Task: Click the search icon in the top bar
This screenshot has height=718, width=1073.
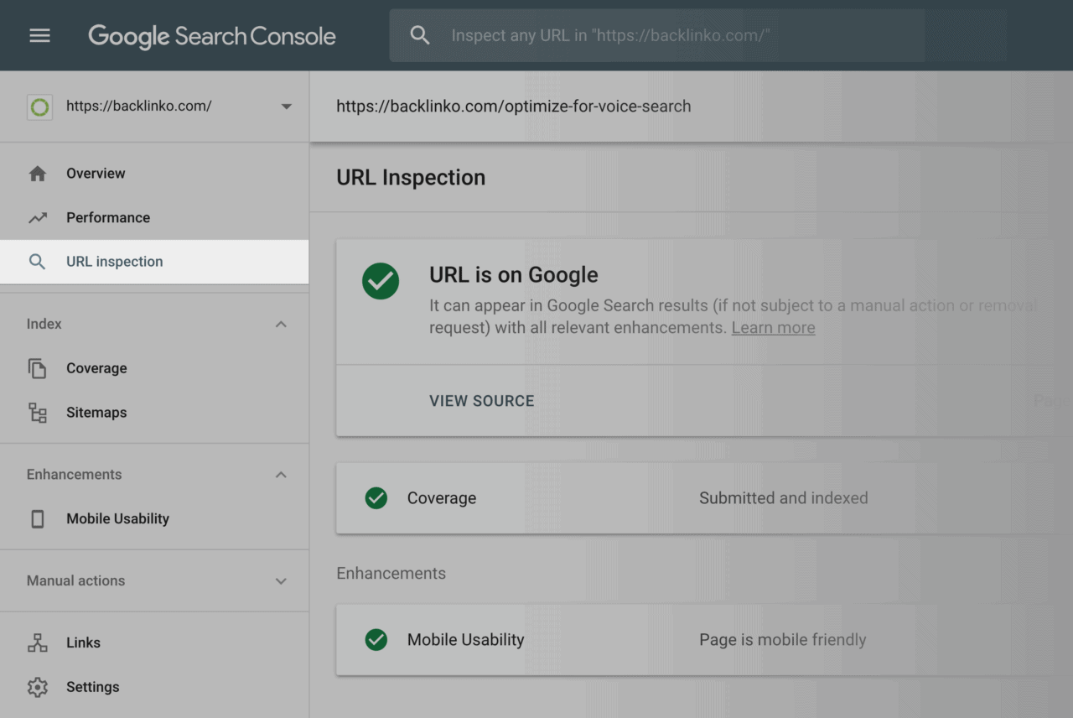Action: 420,35
